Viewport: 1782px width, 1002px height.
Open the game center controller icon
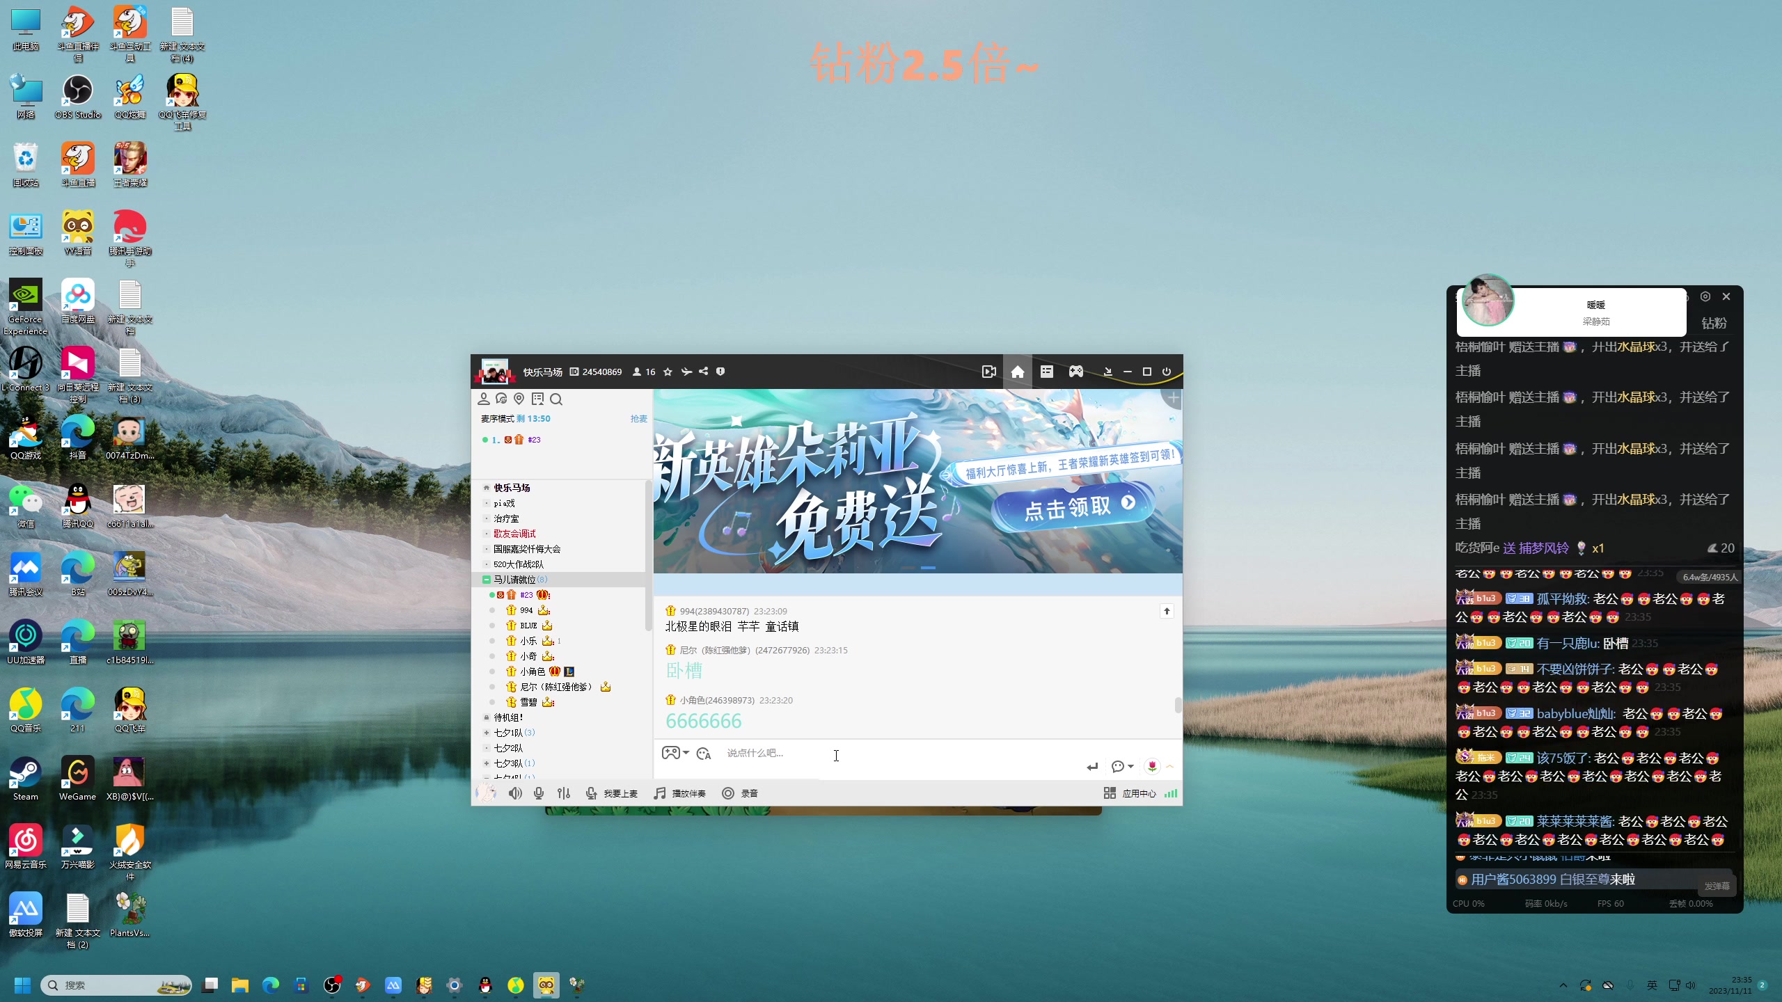[x=1075, y=372]
